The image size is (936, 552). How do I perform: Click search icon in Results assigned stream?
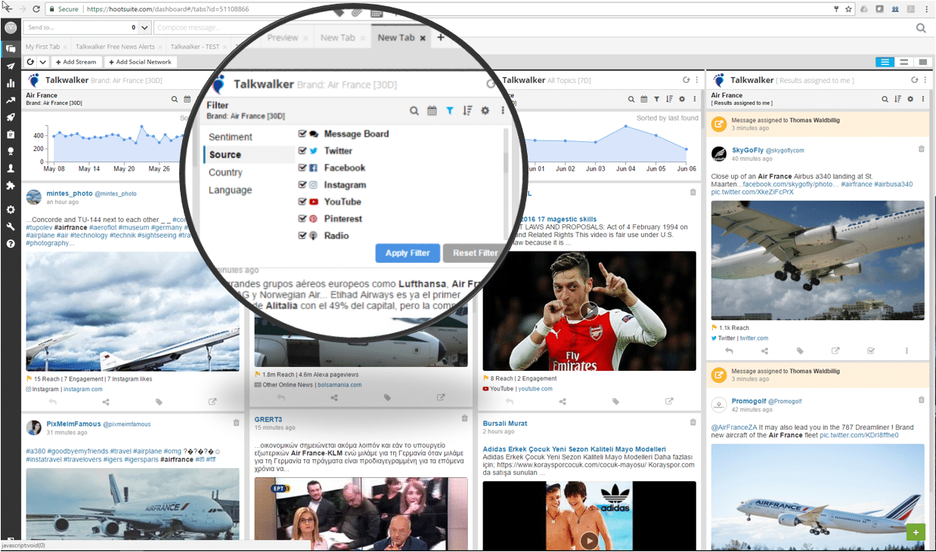click(x=885, y=99)
